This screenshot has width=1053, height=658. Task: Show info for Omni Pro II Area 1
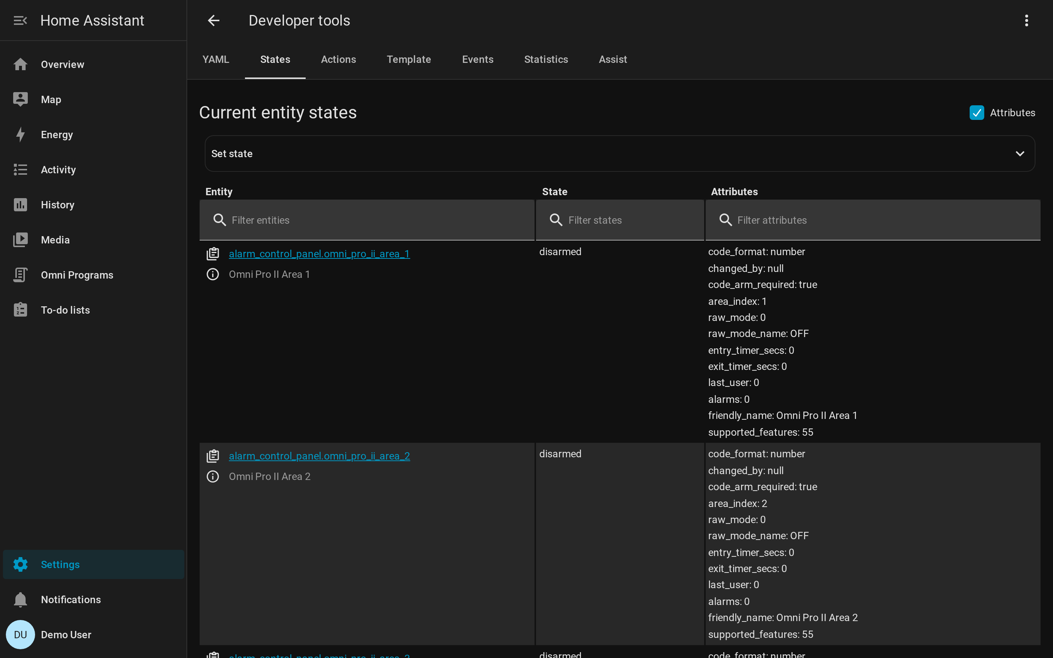(x=213, y=274)
